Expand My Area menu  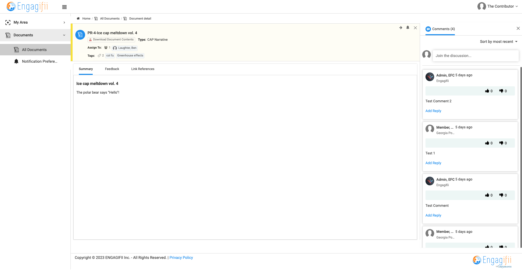coord(35,22)
